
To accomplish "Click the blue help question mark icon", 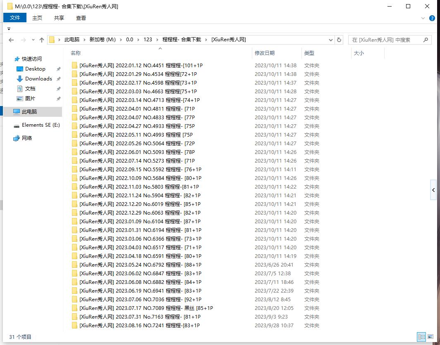I will [432, 18].
